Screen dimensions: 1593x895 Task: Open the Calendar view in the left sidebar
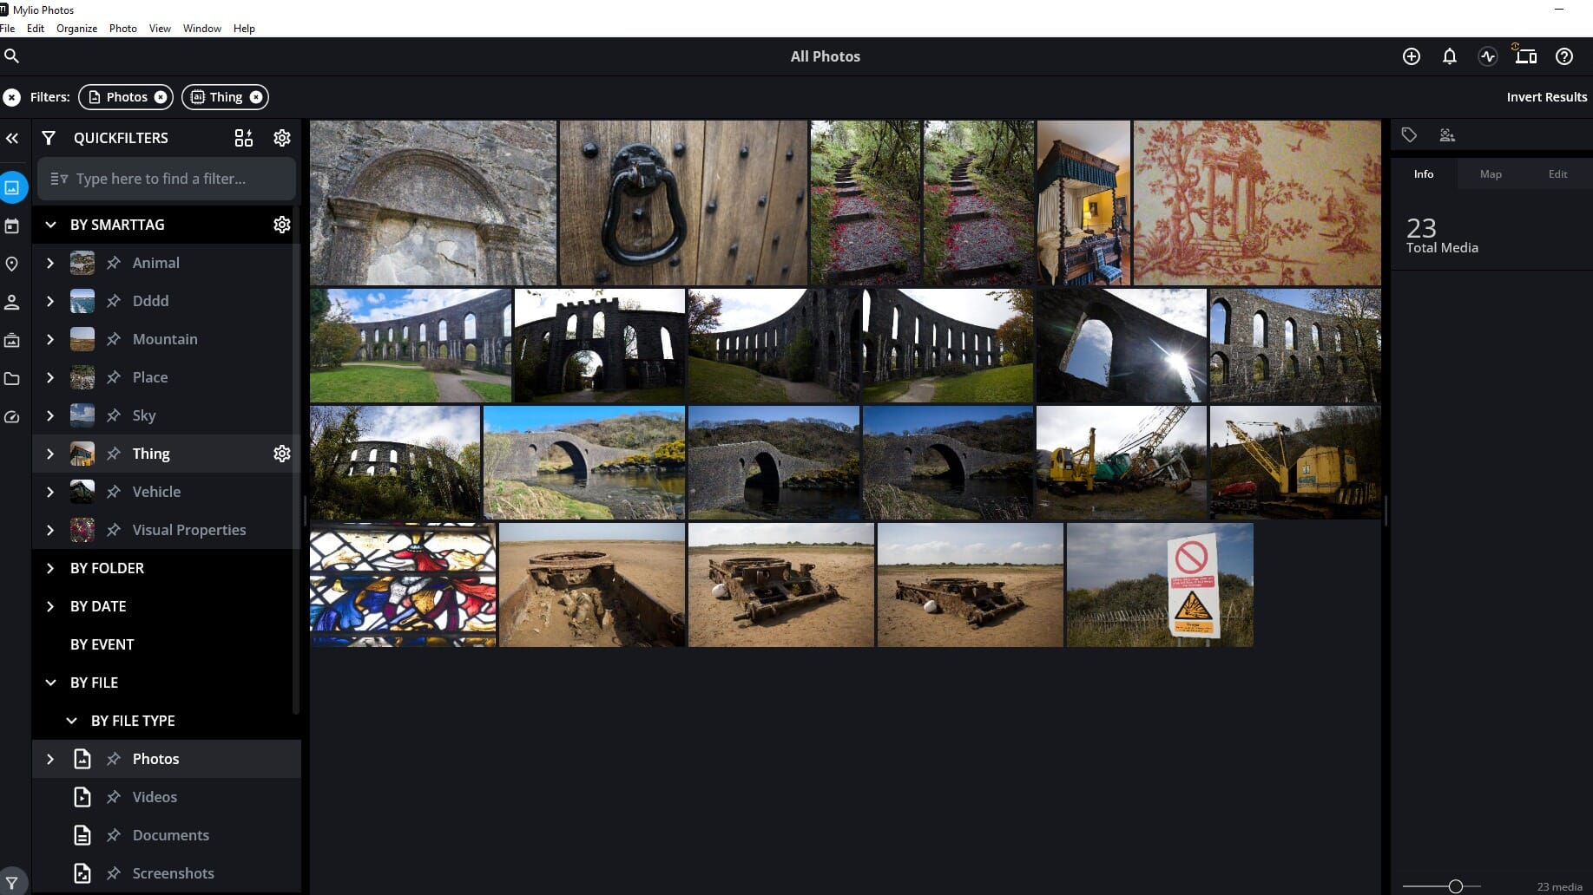click(x=12, y=225)
